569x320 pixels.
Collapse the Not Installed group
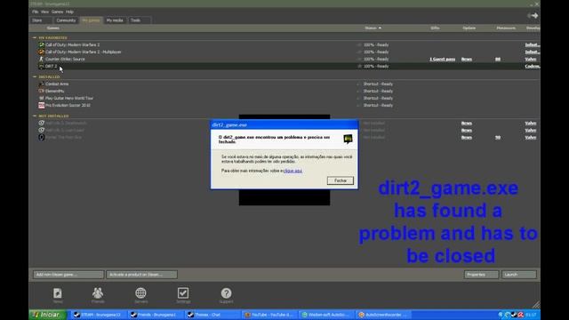pyautogui.click(x=35, y=116)
